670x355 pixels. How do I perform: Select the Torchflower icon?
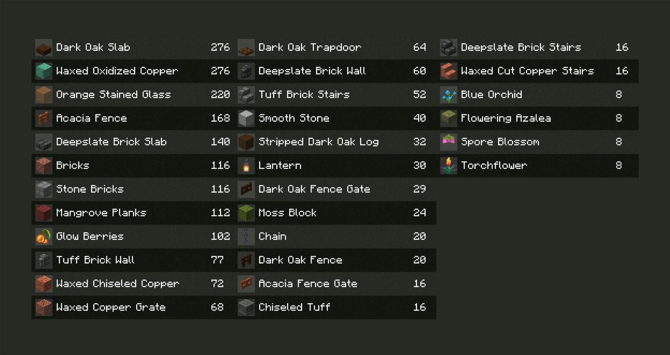pyautogui.click(x=448, y=166)
